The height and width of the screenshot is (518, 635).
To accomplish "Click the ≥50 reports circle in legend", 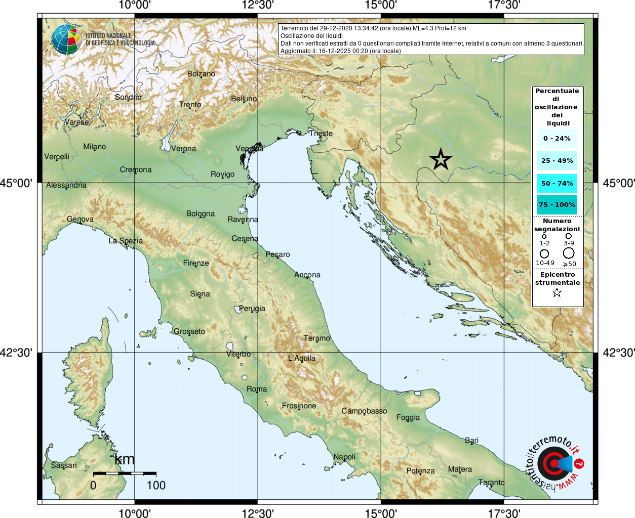I will 569,253.
